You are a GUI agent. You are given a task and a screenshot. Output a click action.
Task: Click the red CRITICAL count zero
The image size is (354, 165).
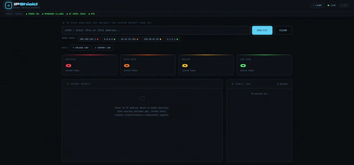coord(69,65)
